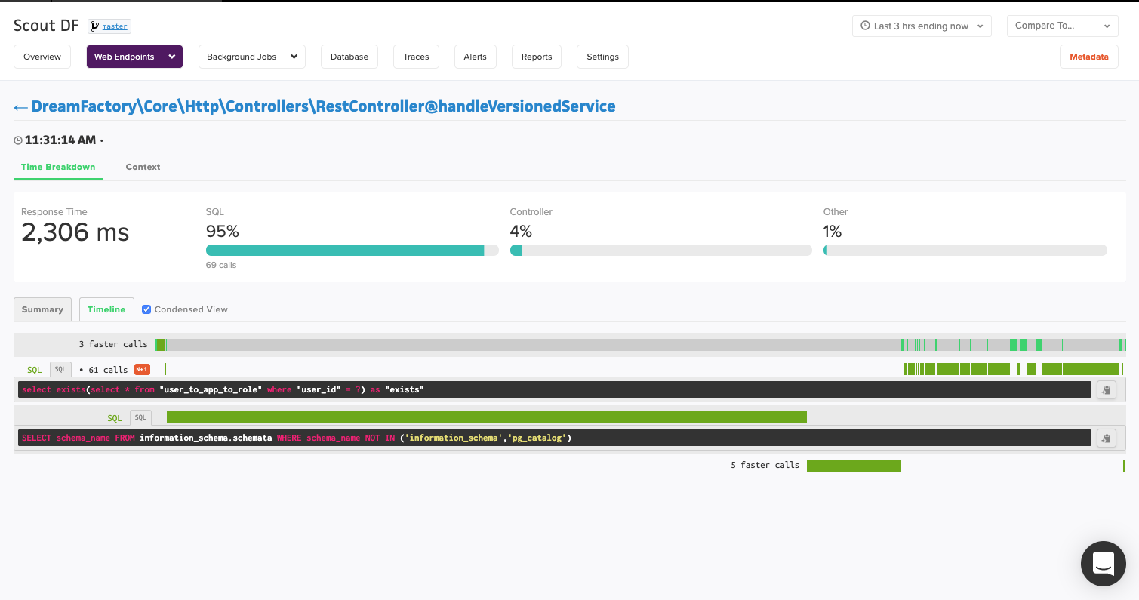Copy the user_to_app_to_role query

click(1106, 389)
